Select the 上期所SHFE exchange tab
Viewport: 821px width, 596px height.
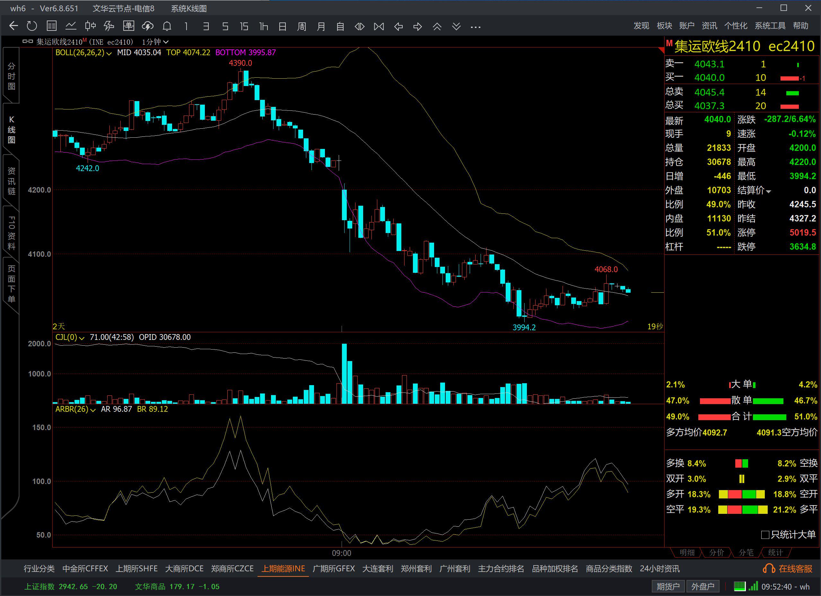pos(136,569)
